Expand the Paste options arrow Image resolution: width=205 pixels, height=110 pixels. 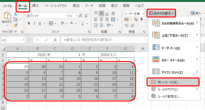[x=7, y=25]
